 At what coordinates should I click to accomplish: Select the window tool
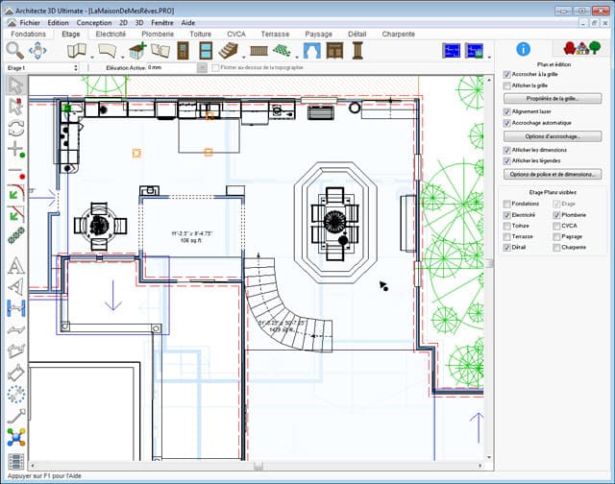tap(206, 51)
